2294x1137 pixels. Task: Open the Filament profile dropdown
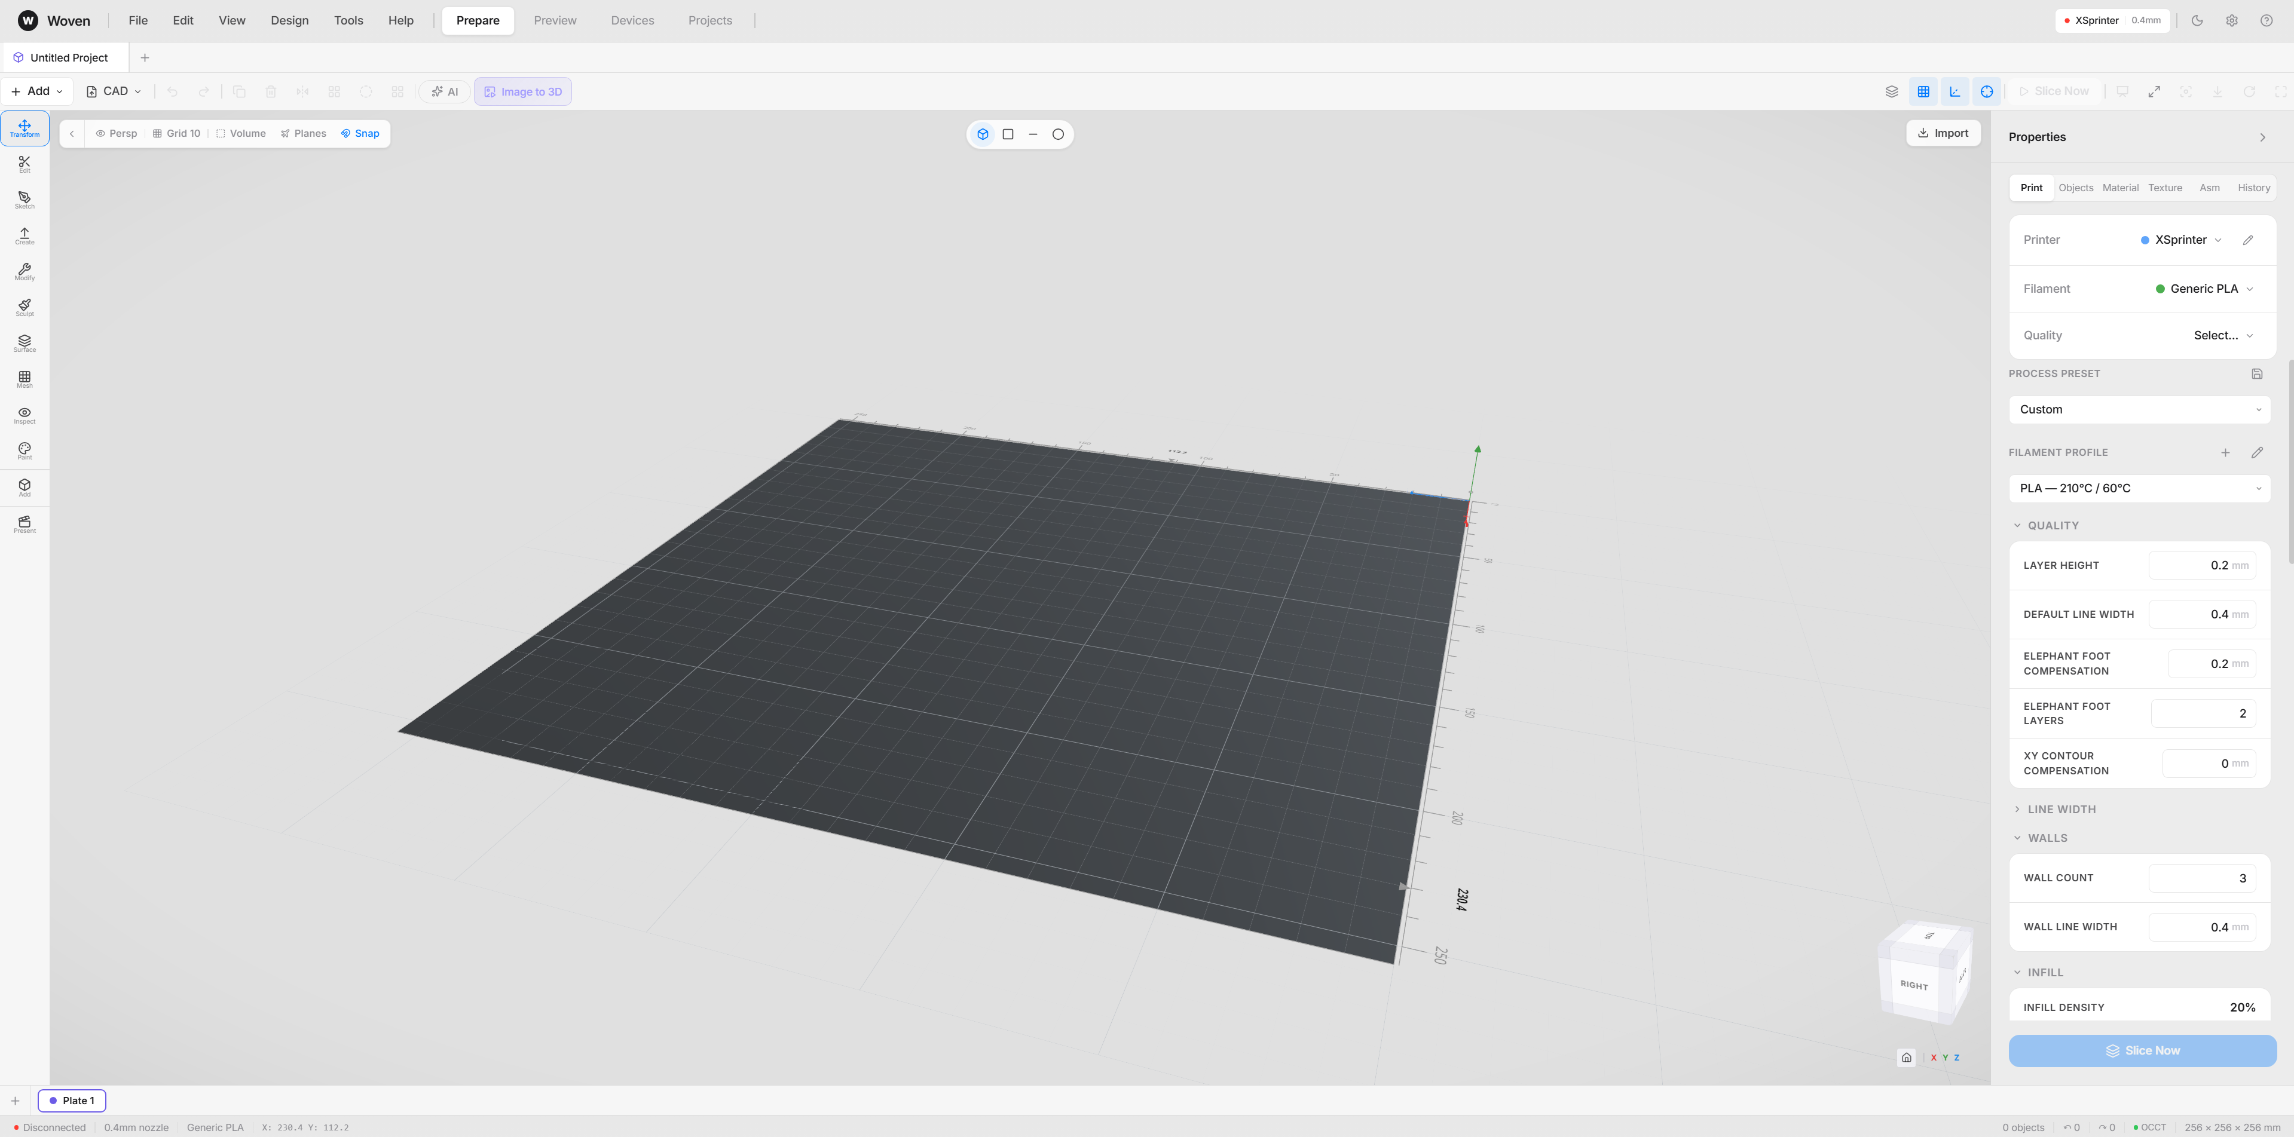pyautogui.click(x=2139, y=488)
